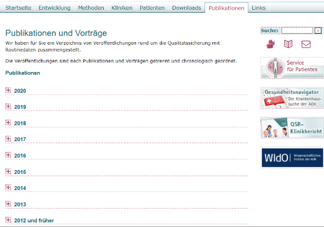Click the 'Publikationen und Vorträge' page title
The height and width of the screenshot is (227, 324).
coord(56,33)
